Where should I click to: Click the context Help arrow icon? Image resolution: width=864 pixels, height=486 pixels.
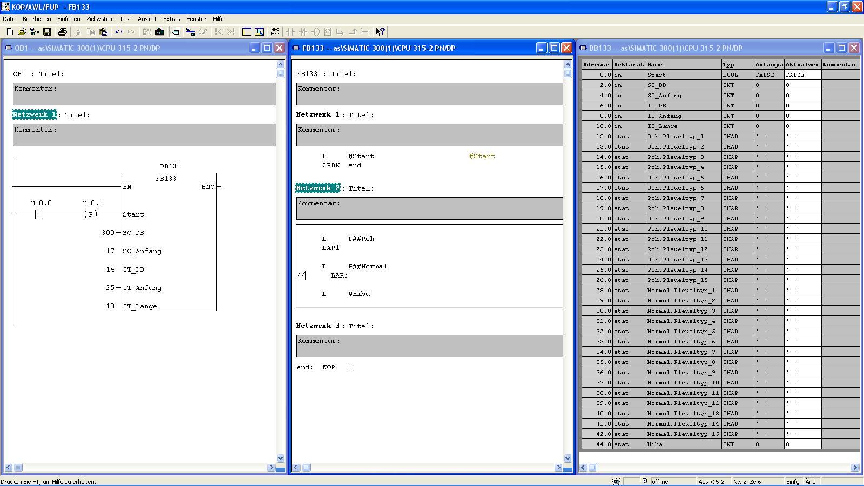click(x=381, y=32)
